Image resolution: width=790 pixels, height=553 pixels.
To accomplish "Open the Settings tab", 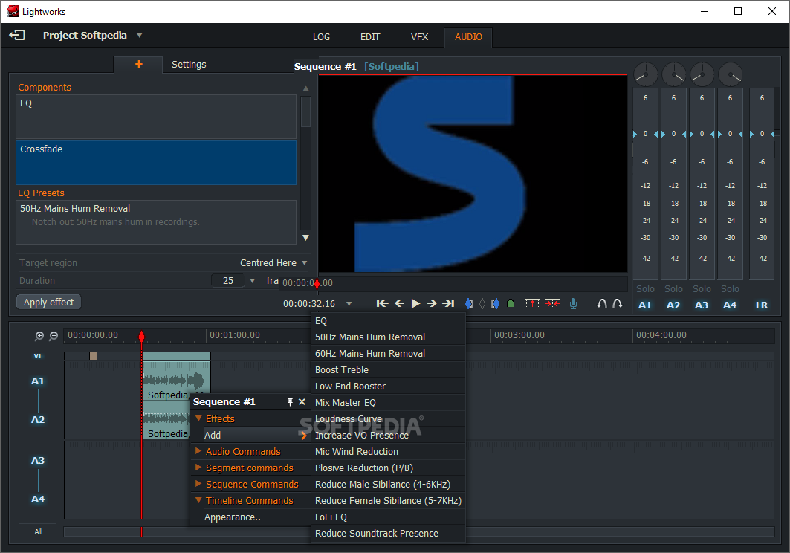I will (x=189, y=65).
